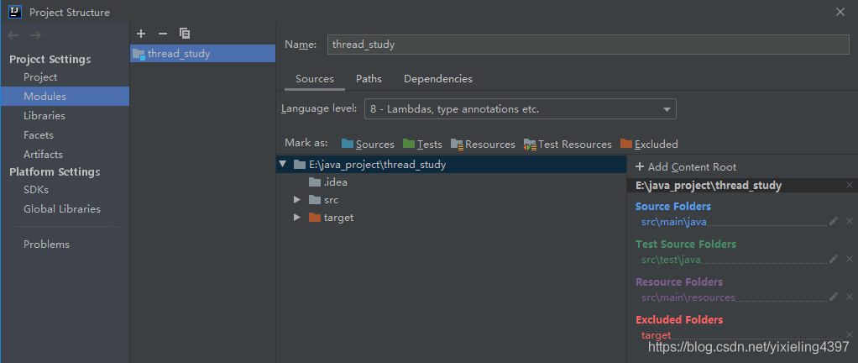Screen dimensions: 858x363
Task: Remove content root E:\java_project\thread_study
Action: 850,186
